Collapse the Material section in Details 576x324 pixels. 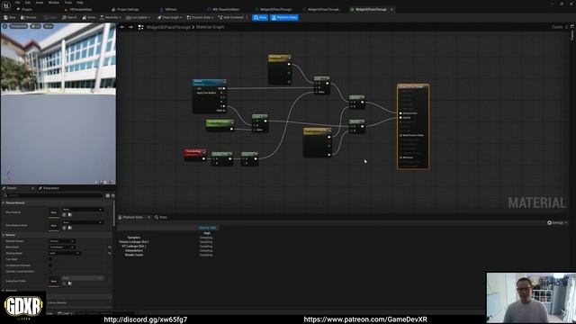click(4, 235)
